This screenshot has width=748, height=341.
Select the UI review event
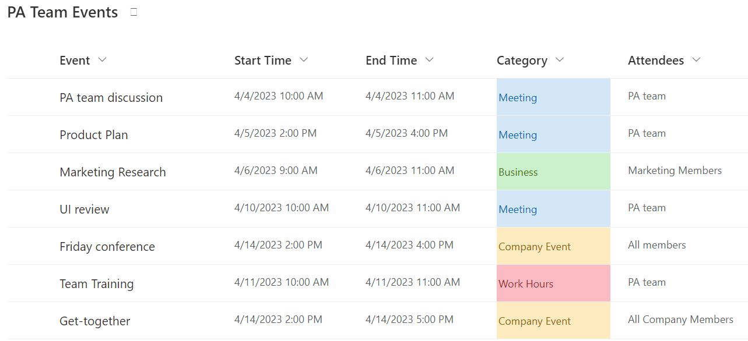84,209
